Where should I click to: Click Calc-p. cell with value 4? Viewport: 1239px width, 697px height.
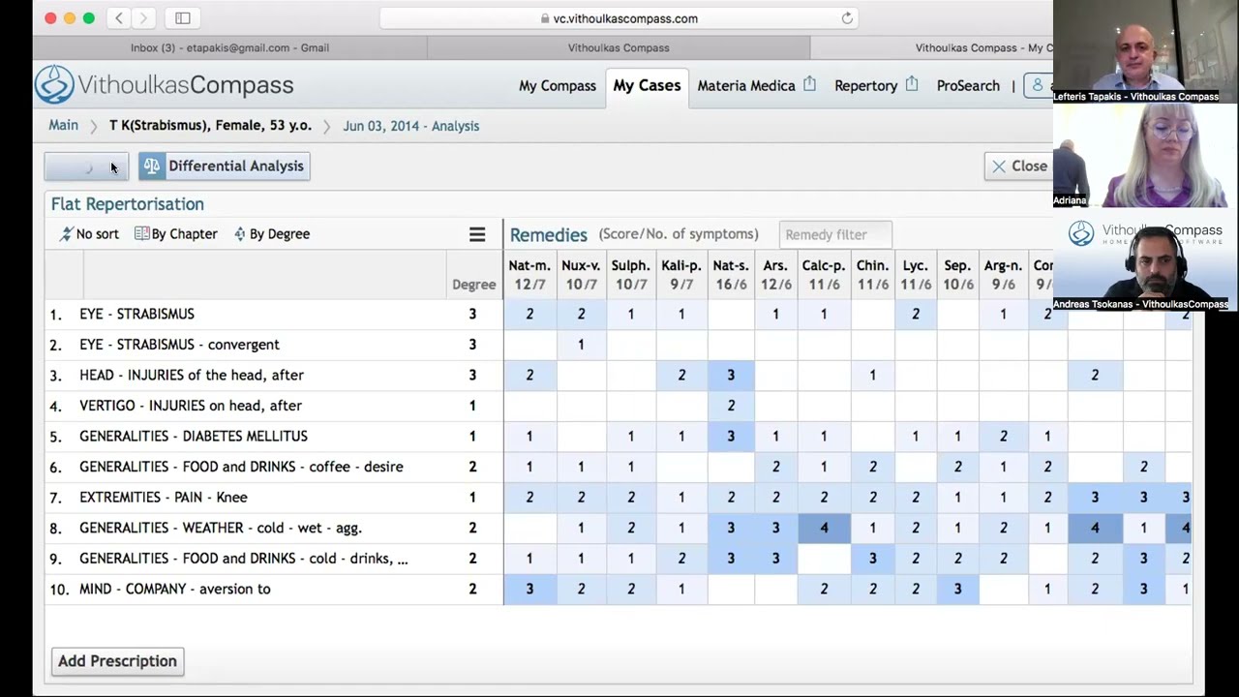point(824,528)
